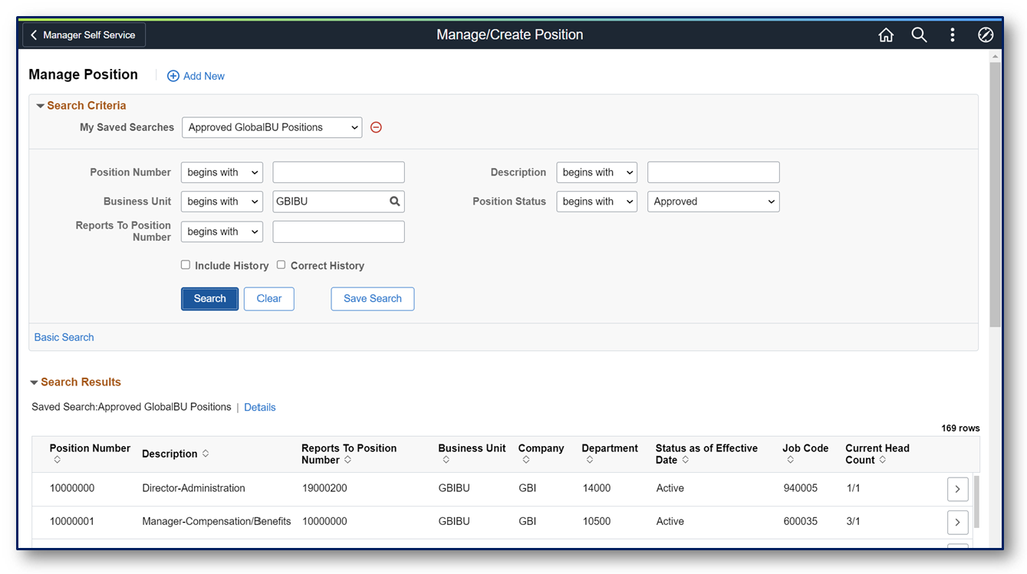The image size is (1027, 574).
Task: Open the Business Unit lookup magnifier
Action: [394, 201]
